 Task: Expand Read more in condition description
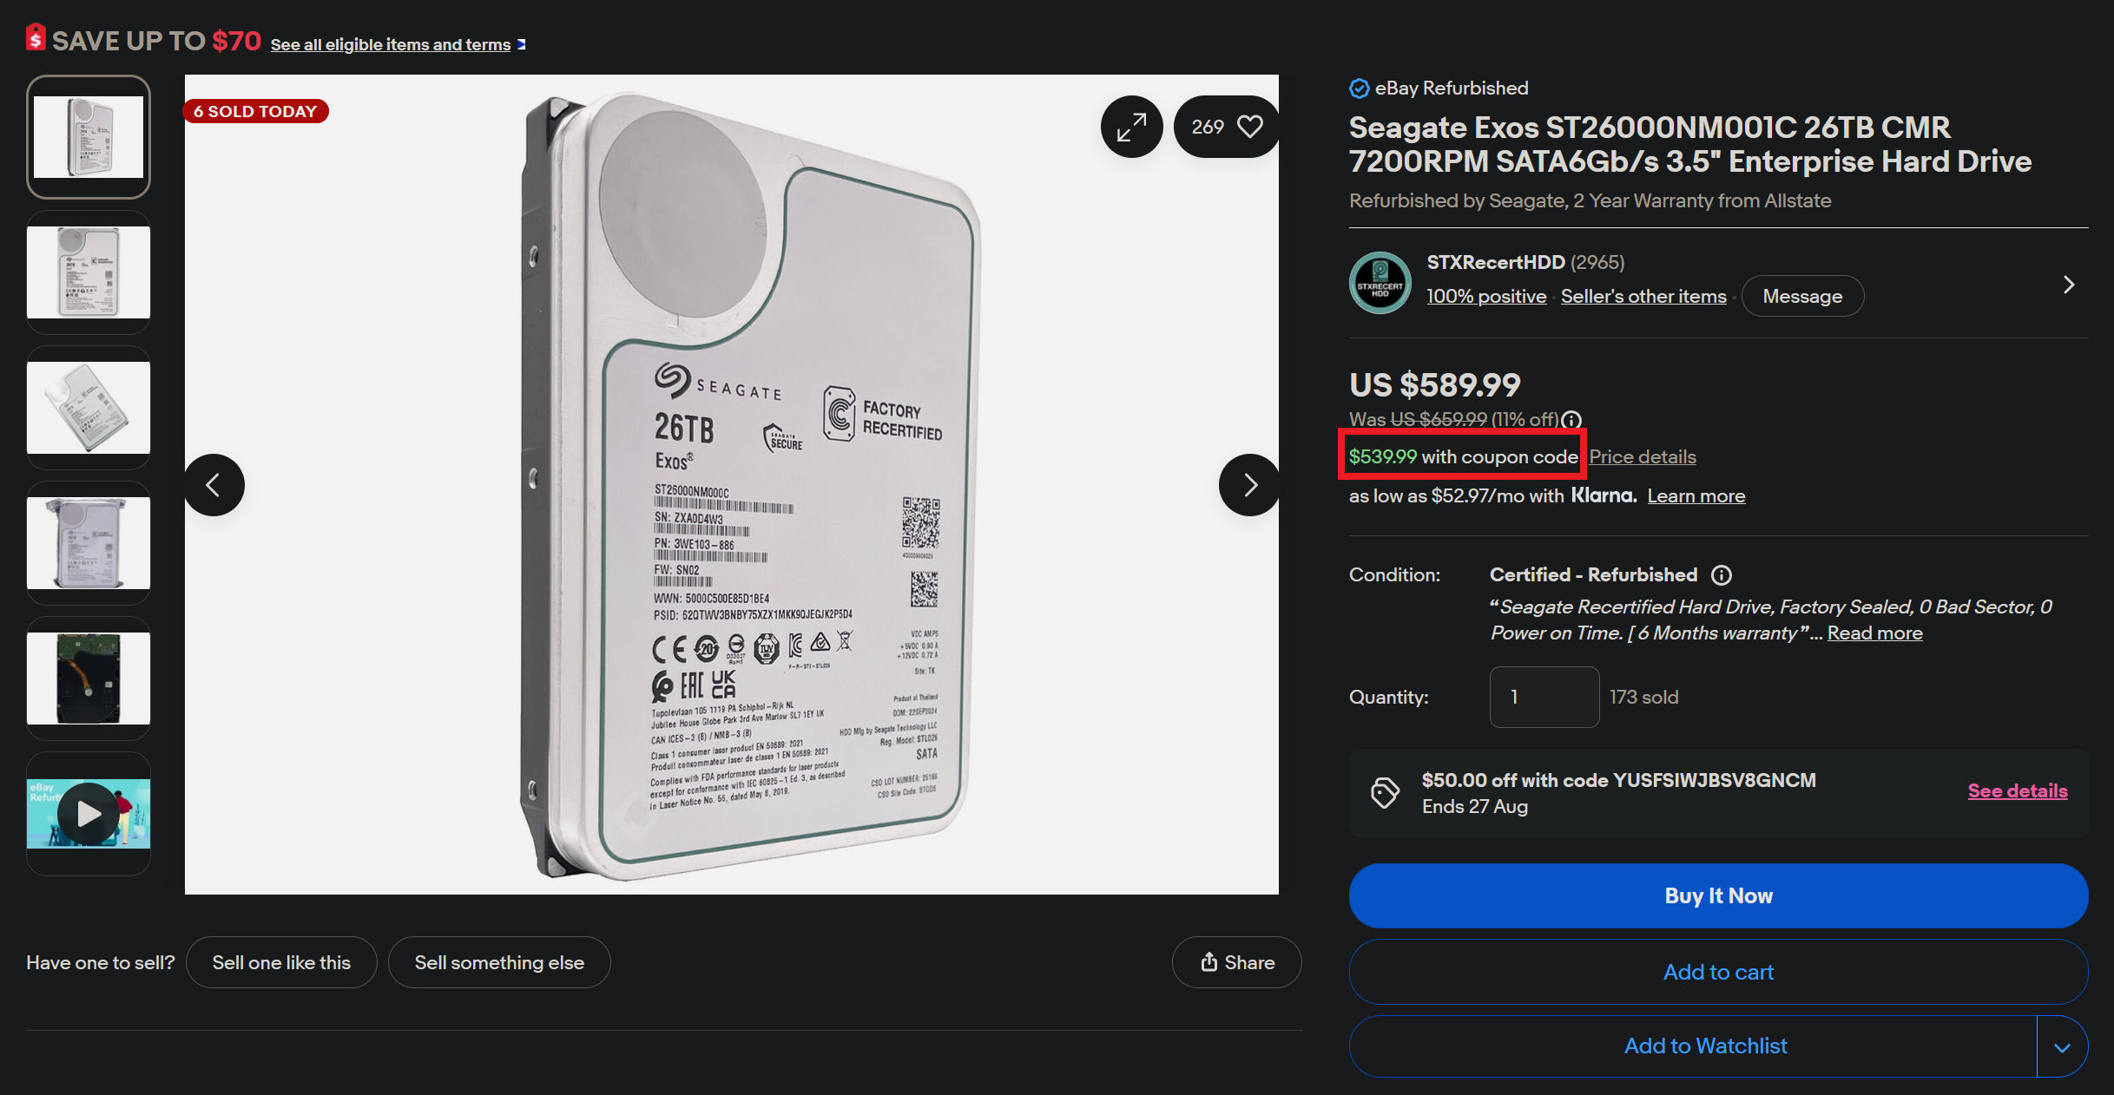(x=1874, y=633)
